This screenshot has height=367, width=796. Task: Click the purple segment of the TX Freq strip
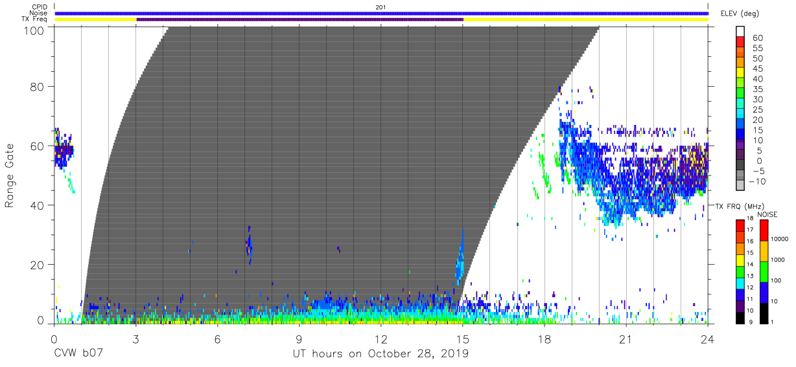(x=299, y=19)
